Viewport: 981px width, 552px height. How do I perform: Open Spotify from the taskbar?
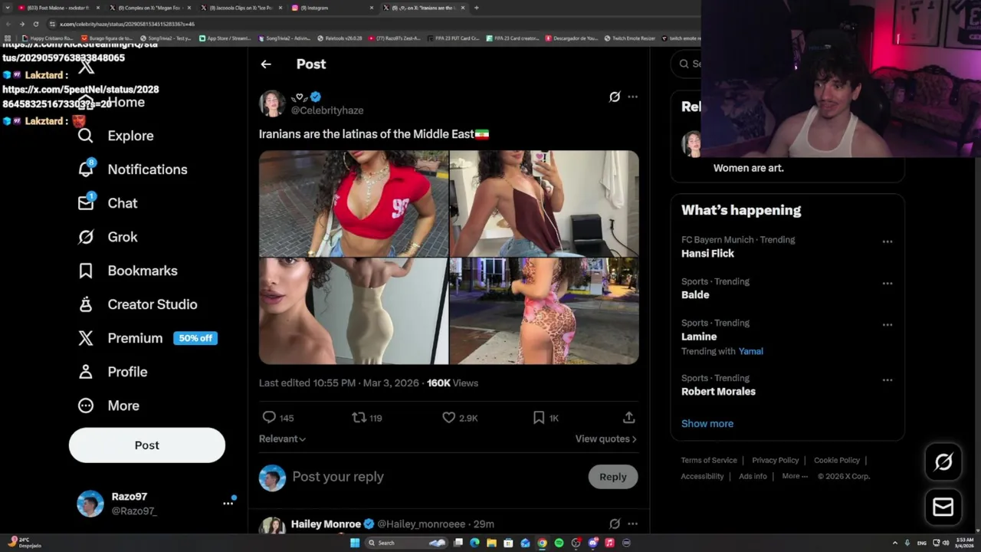coord(559,543)
